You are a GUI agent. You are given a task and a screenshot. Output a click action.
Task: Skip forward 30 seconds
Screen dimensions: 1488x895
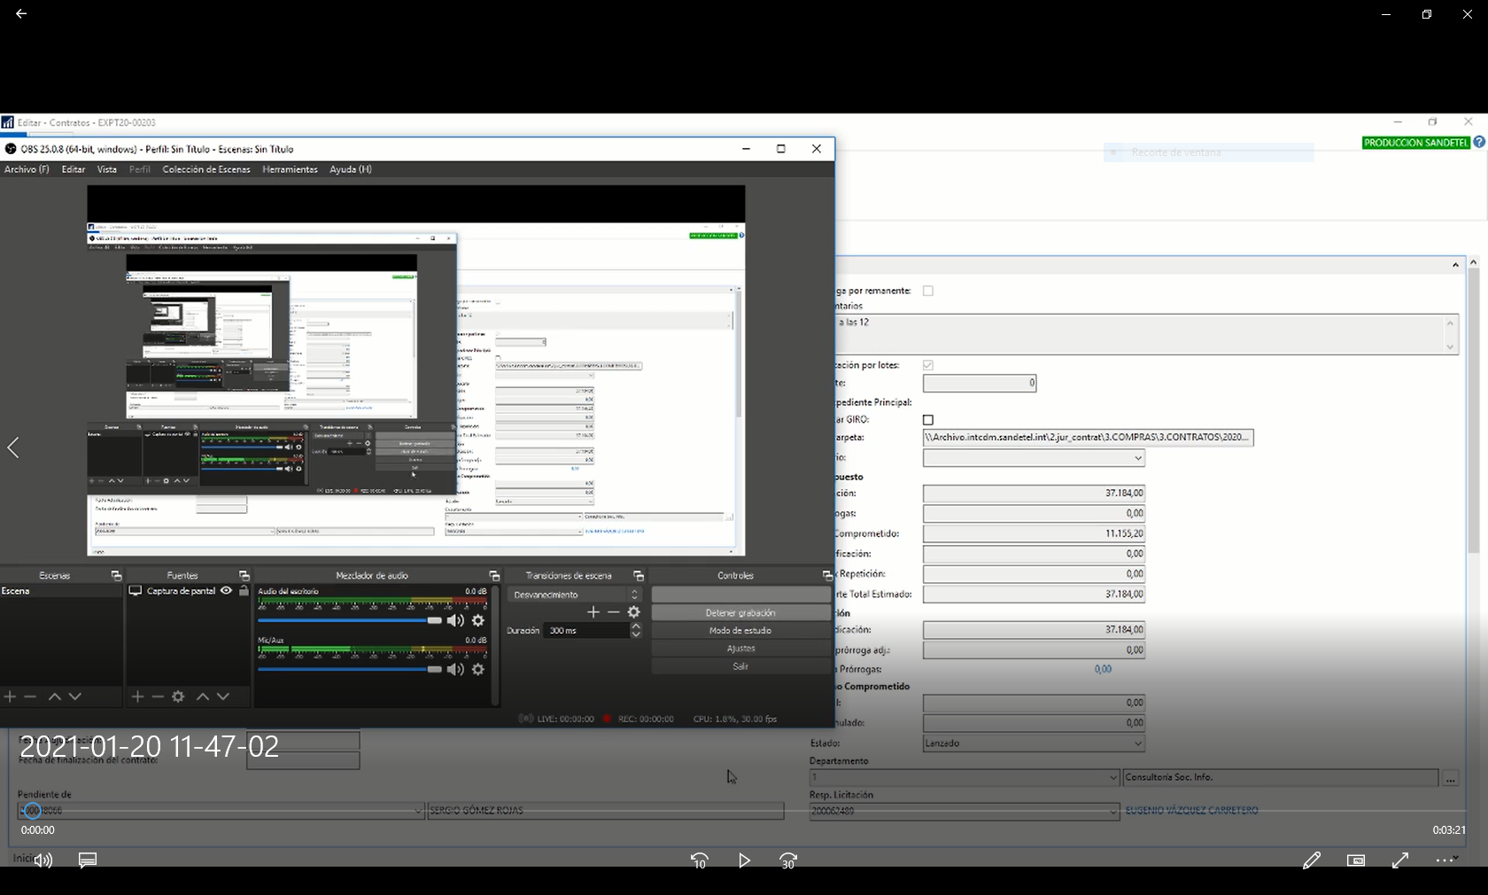pyautogui.click(x=788, y=860)
